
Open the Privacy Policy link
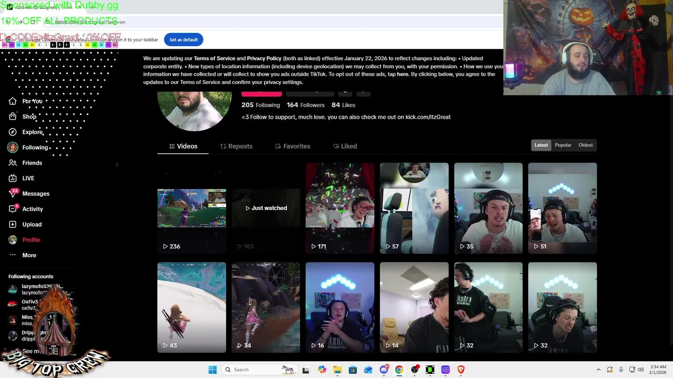pyautogui.click(x=264, y=58)
